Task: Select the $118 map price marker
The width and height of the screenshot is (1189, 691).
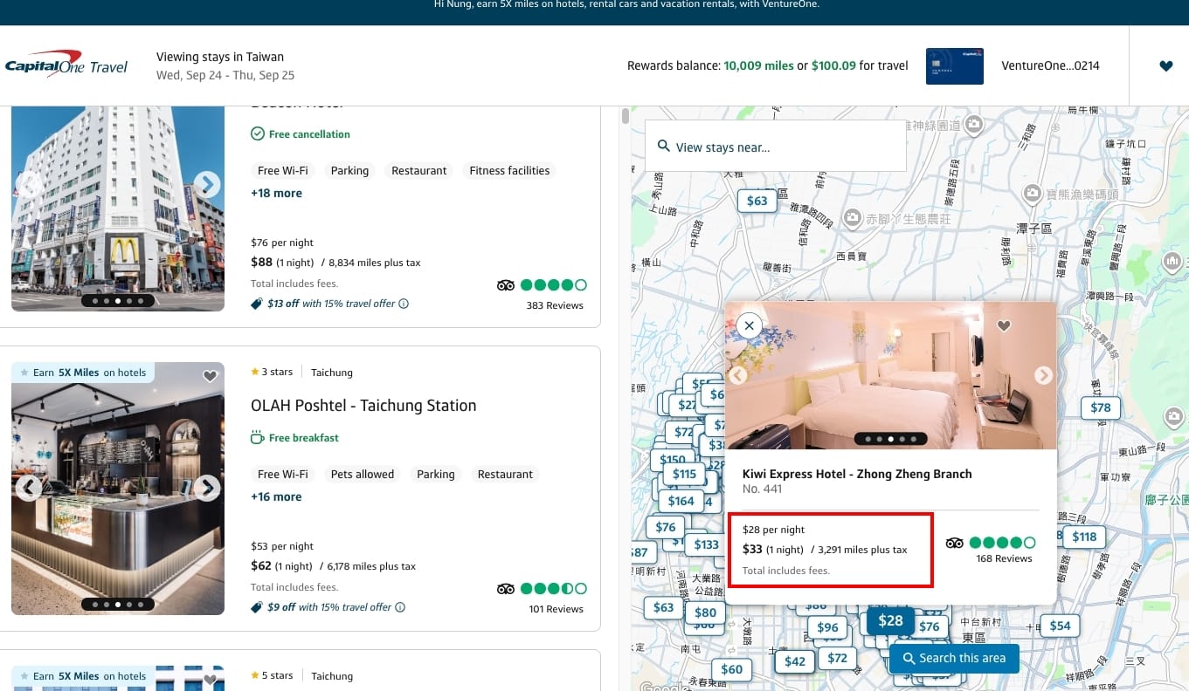Action: point(1084,537)
